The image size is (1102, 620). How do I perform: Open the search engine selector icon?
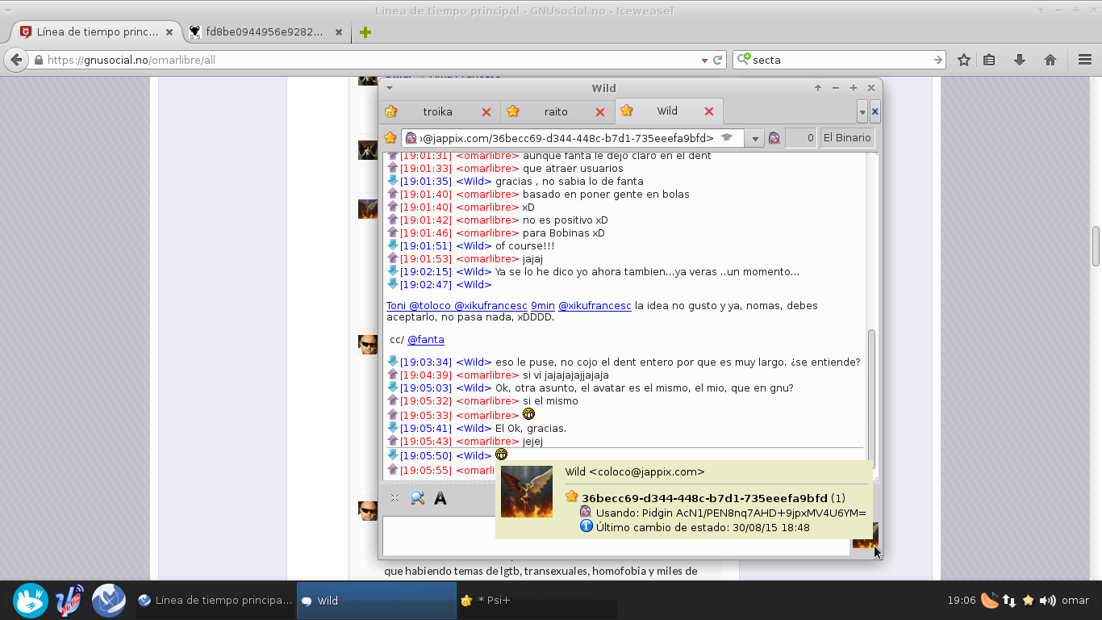744,59
